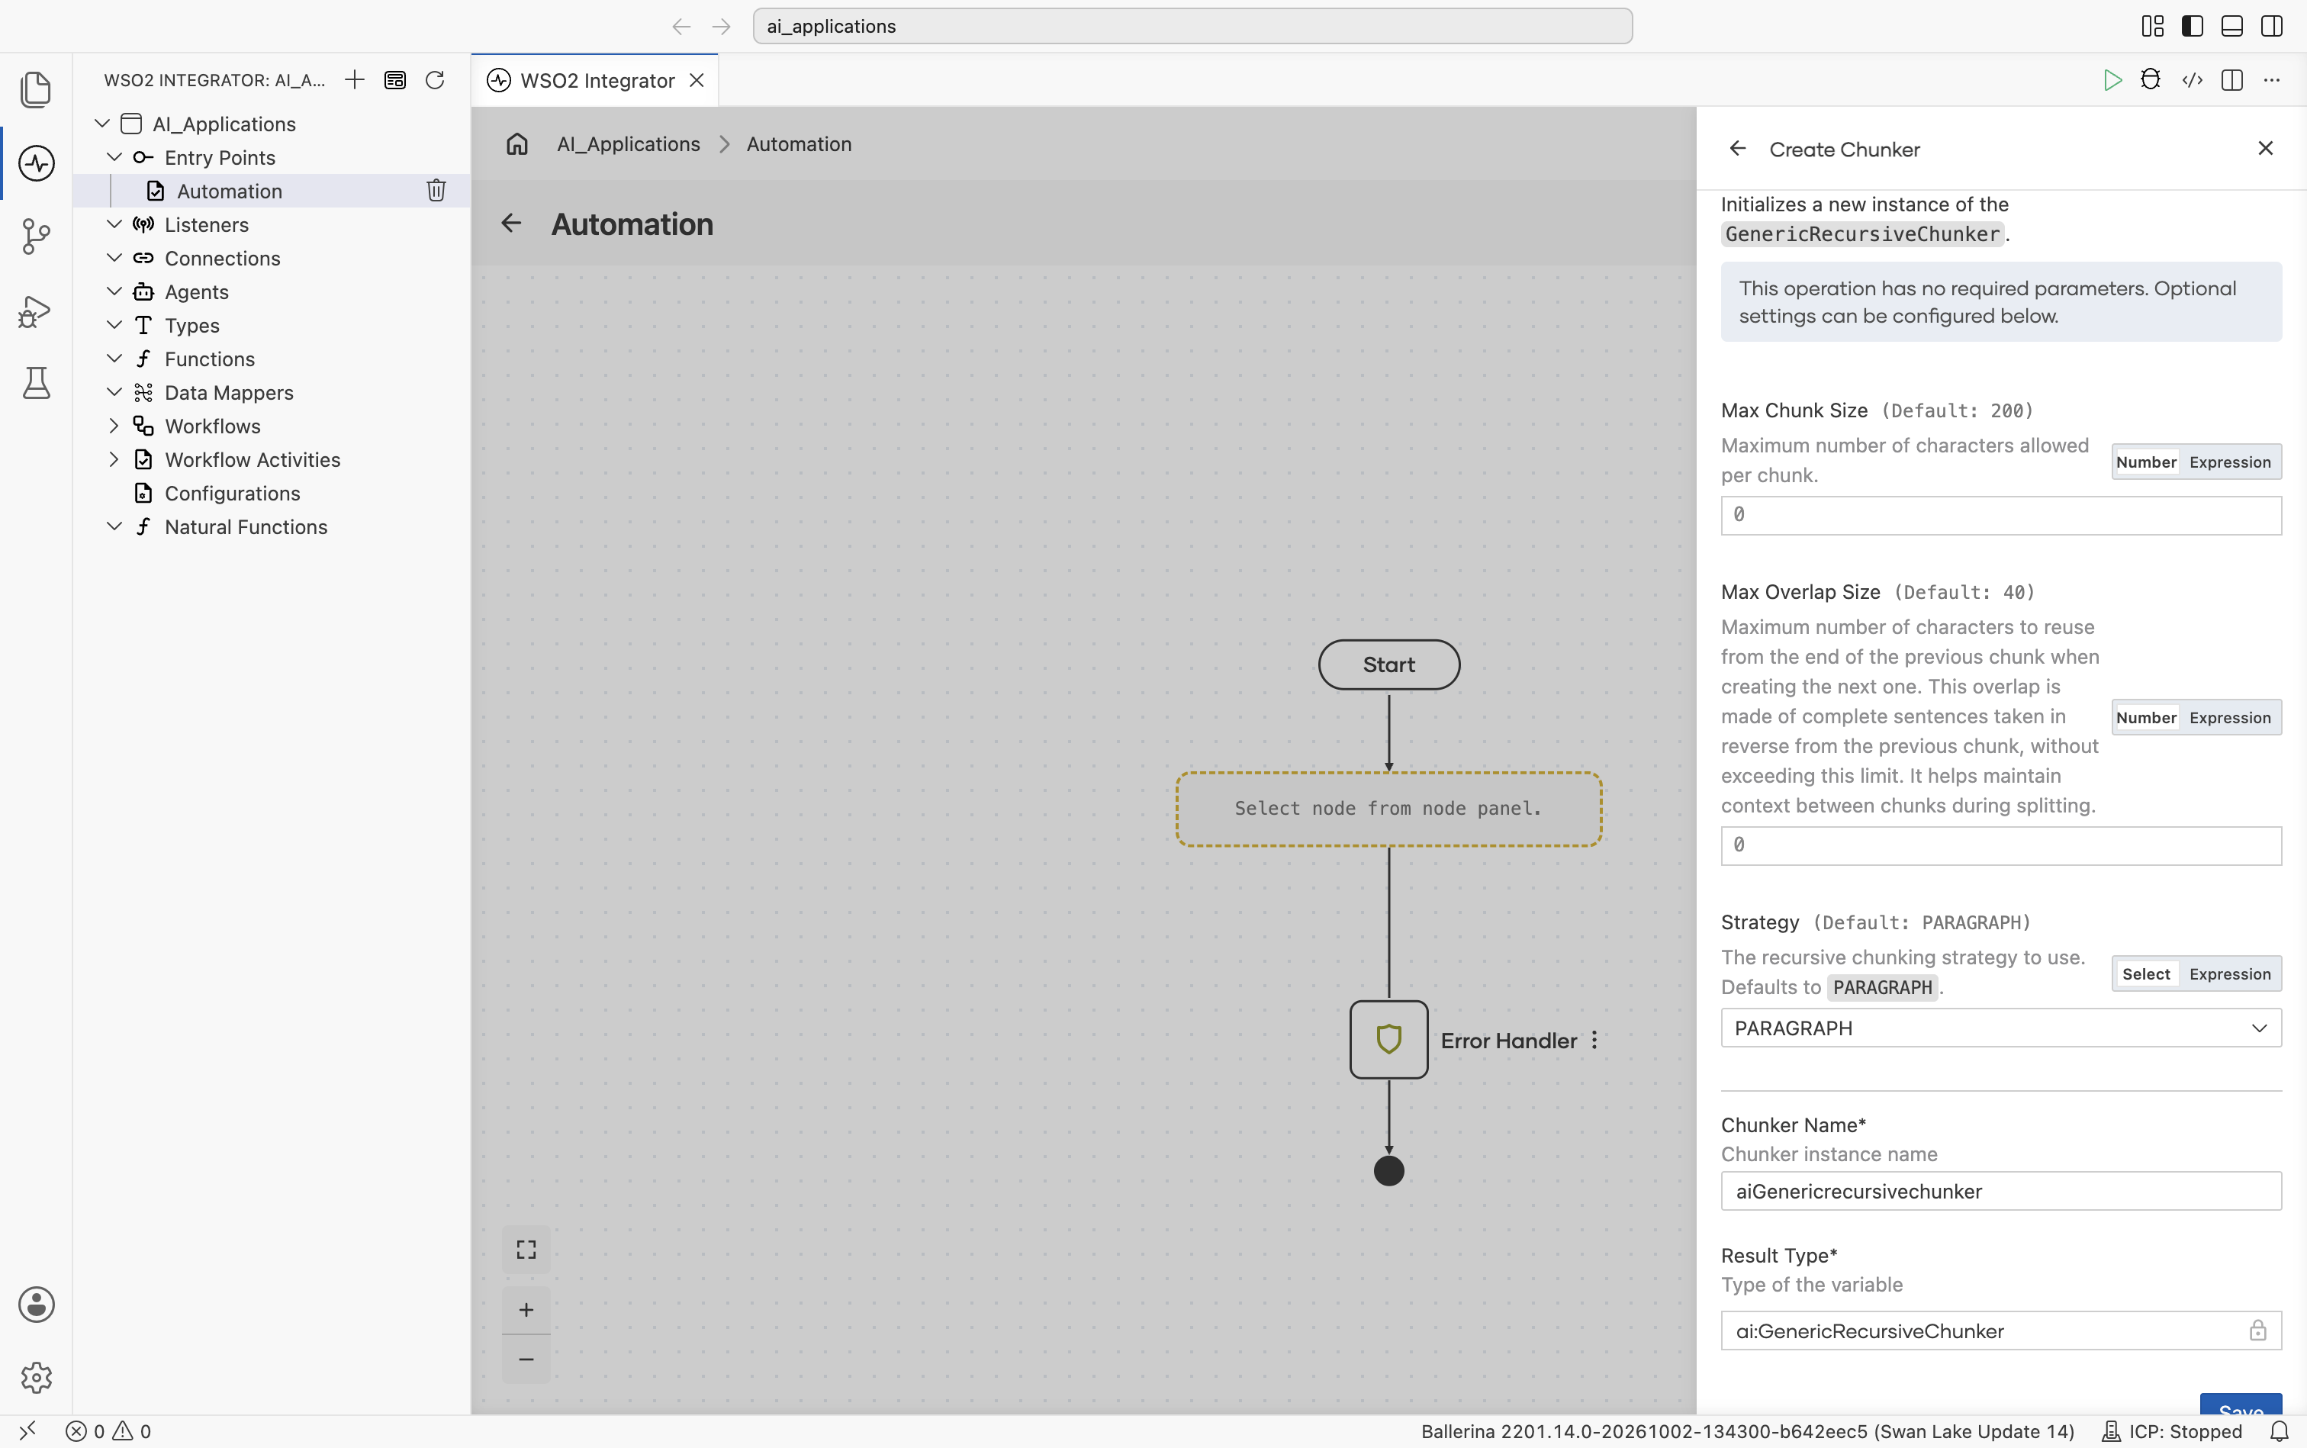This screenshot has width=2307, height=1448.
Task: Click the add plus icon in integrator sidebar header
Action: [354, 80]
